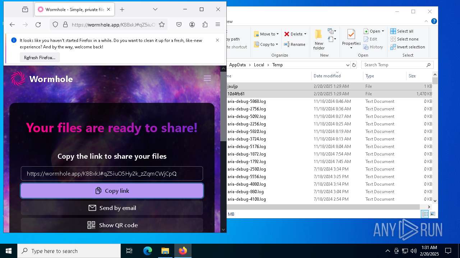Screen dimensions: 460x258
Task: Click the Refresh Firefox button
Action: pyautogui.click(x=40, y=57)
